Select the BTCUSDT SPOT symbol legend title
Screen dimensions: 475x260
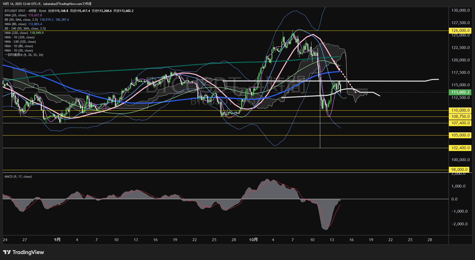(x=15, y=11)
